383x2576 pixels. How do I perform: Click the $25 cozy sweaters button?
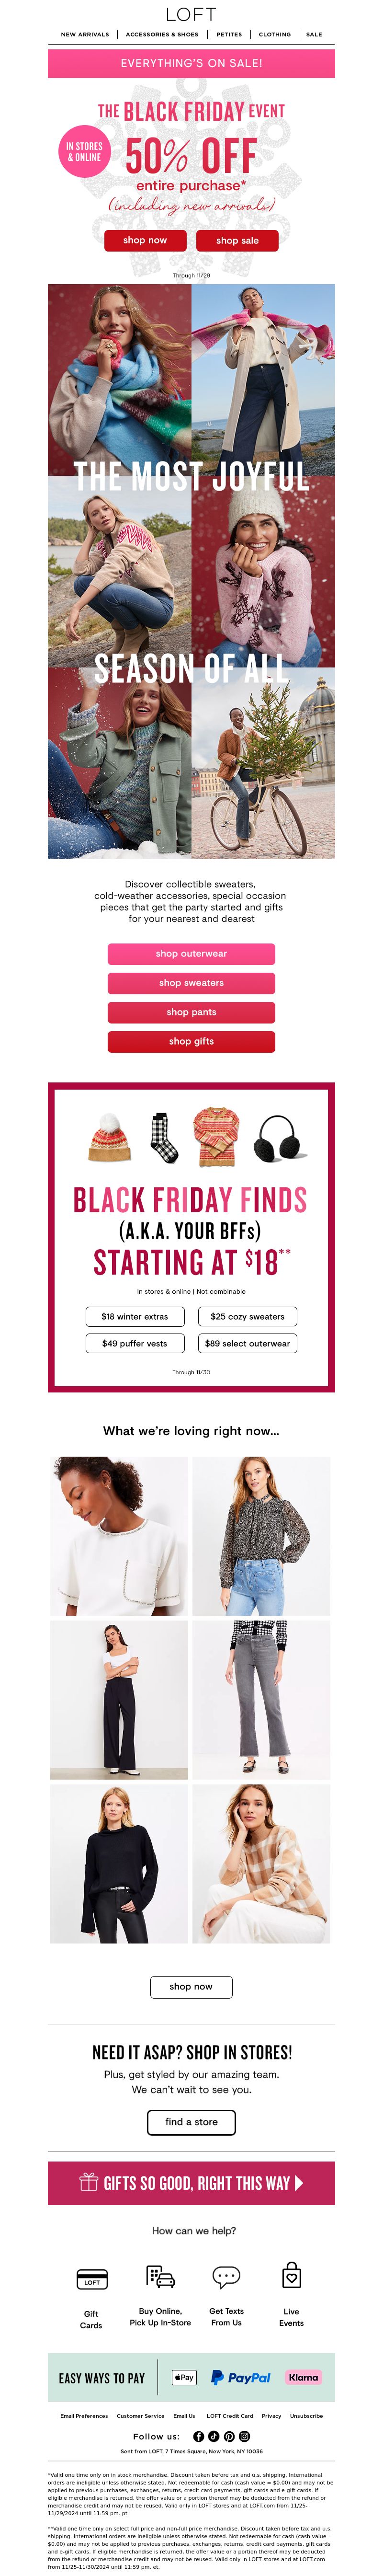pos(247,1316)
